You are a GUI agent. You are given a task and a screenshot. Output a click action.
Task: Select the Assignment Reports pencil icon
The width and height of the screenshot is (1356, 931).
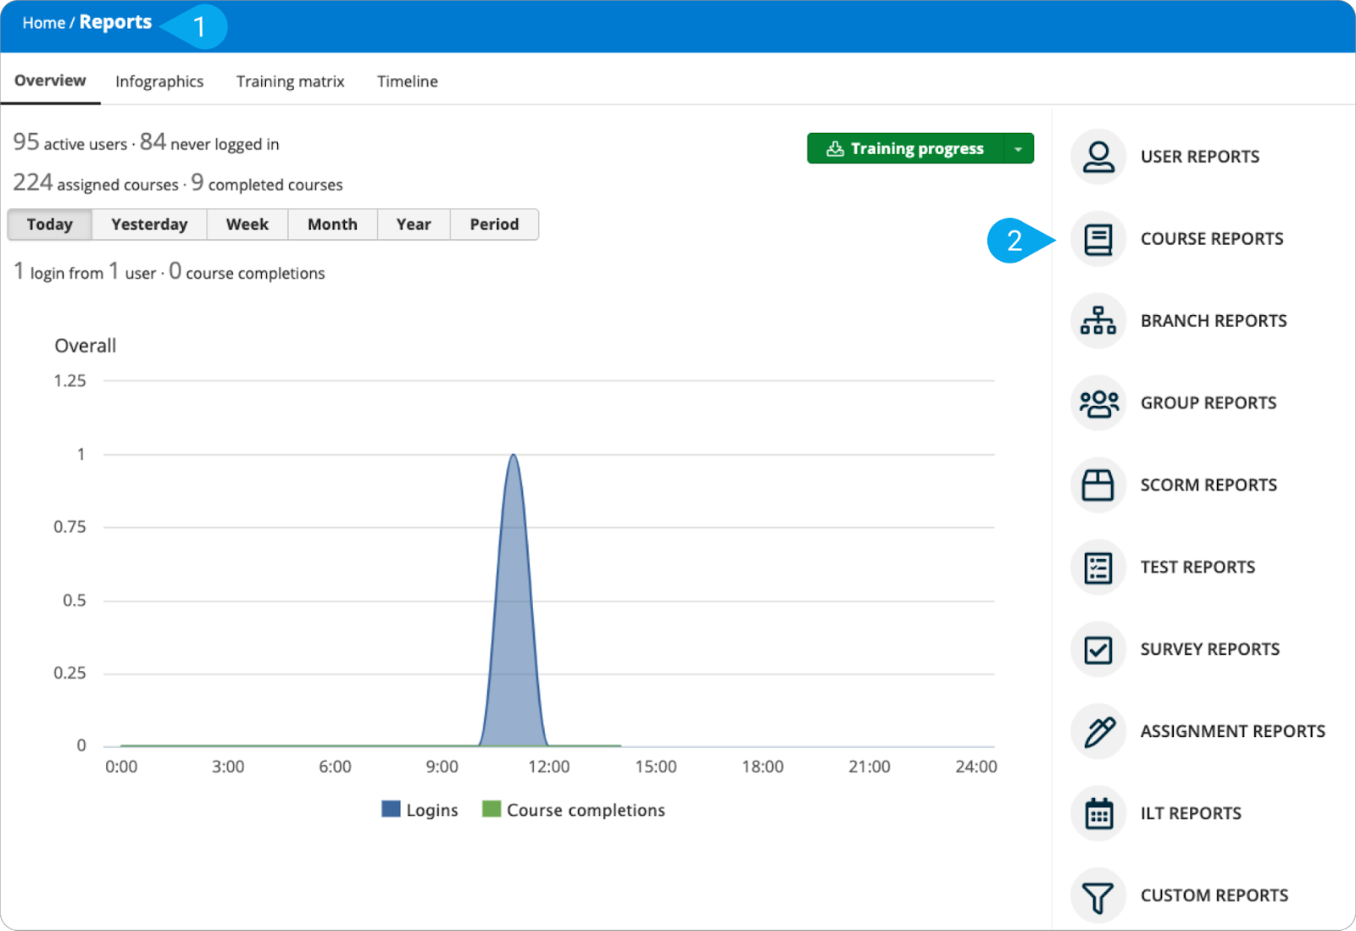tap(1098, 732)
